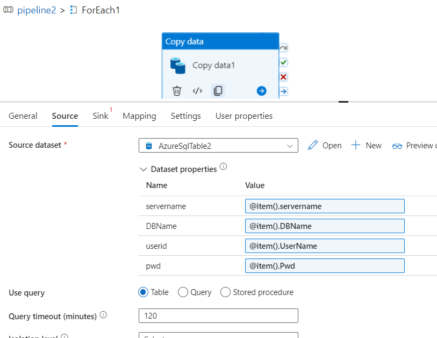Switch to the Sink tab

coord(101,116)
